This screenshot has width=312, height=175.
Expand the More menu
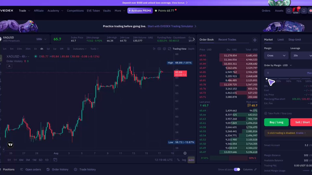coord(120,11)
